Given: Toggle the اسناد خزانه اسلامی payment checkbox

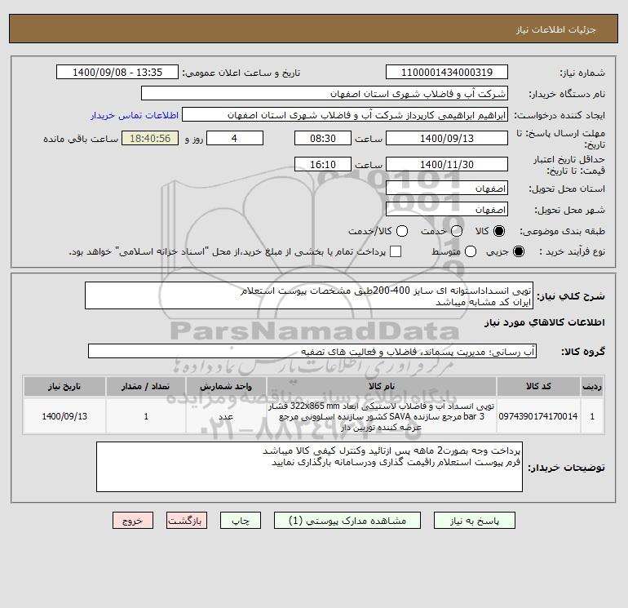Looking at the screenshot, I should pyautogui.click(x=396, y=251).
